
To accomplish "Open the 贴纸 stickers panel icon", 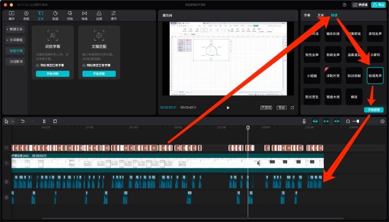I will [x=55, y=16].
